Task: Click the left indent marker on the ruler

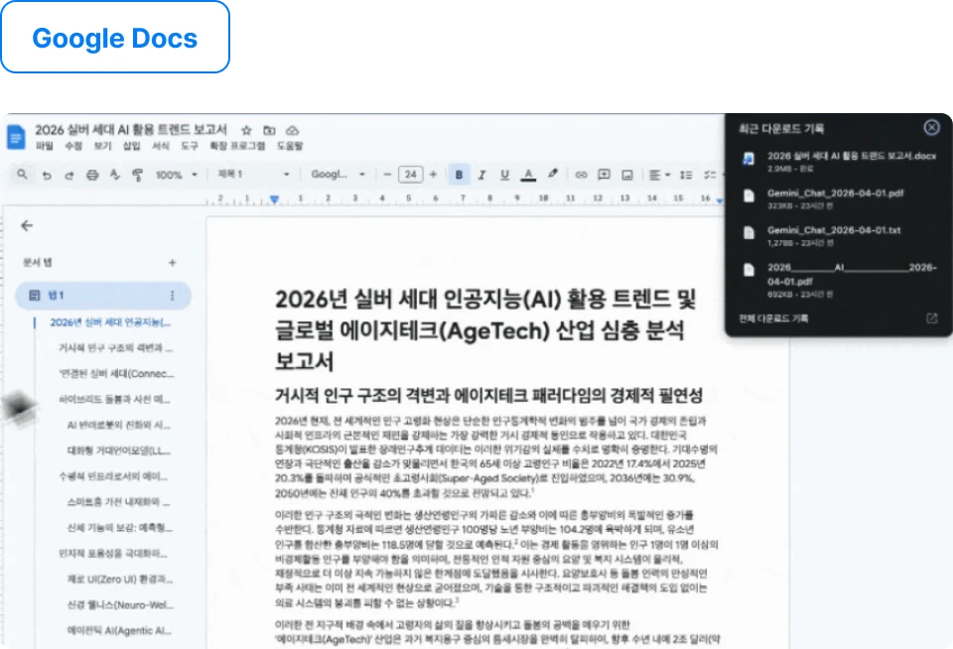Action: coord(274,198)
